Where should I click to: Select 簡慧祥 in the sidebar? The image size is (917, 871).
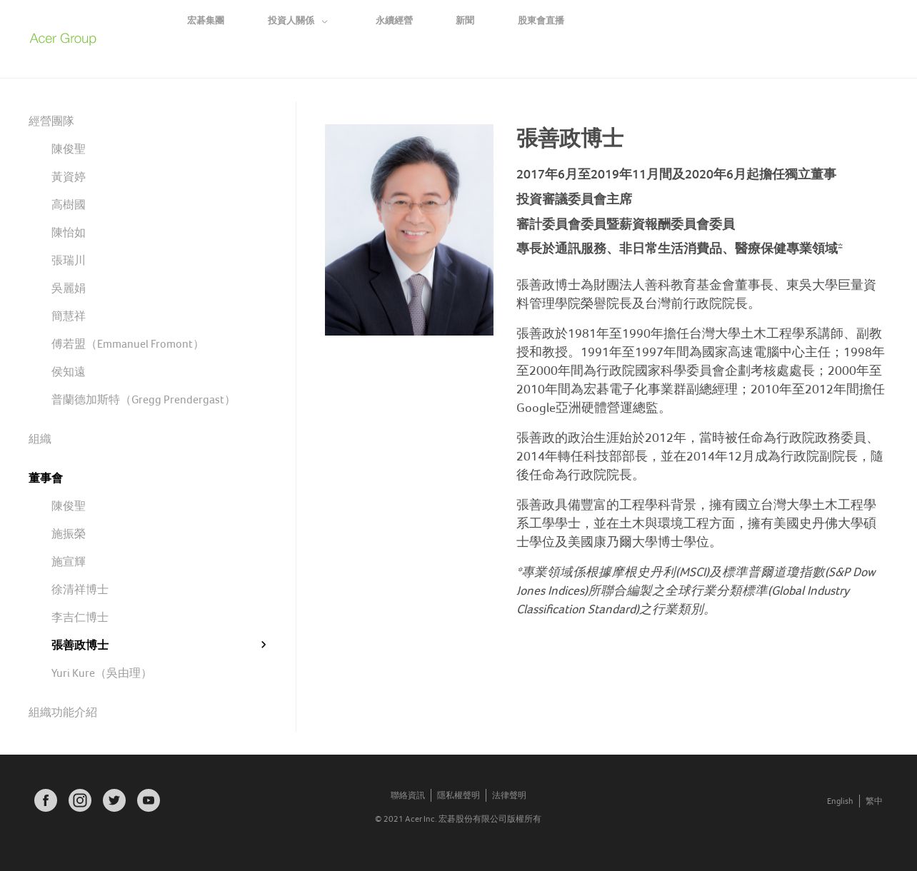coord(69,316)
